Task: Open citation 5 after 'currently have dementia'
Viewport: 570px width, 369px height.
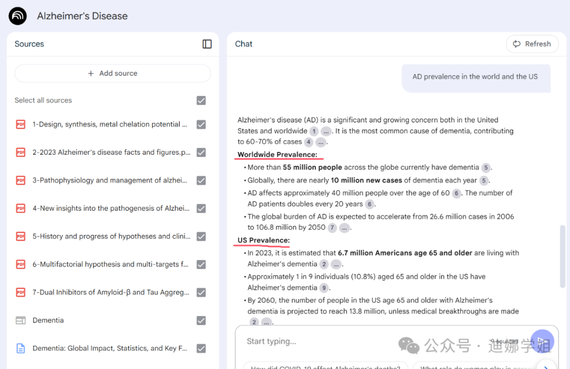Action: coord(486,167)
